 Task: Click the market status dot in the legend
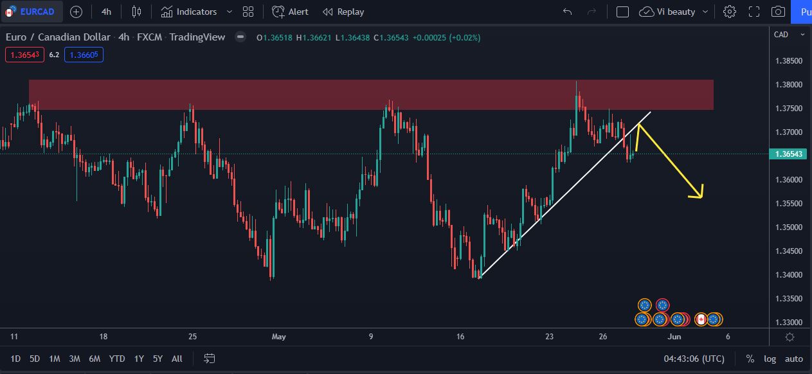[240, 37]
